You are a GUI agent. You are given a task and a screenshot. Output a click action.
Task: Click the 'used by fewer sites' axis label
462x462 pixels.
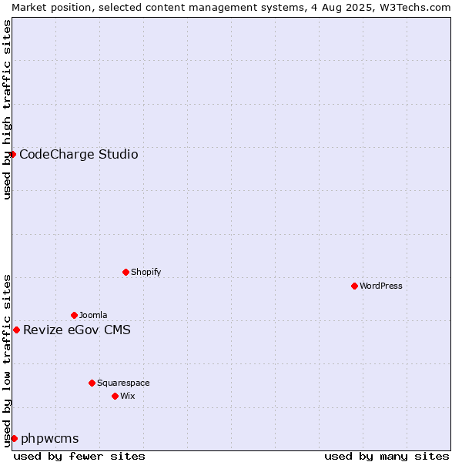pyautogui.click(x=79, y=457)
